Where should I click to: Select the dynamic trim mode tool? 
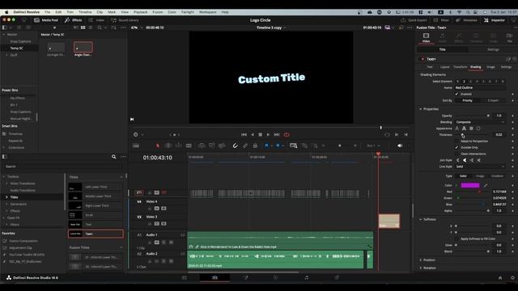178,145
